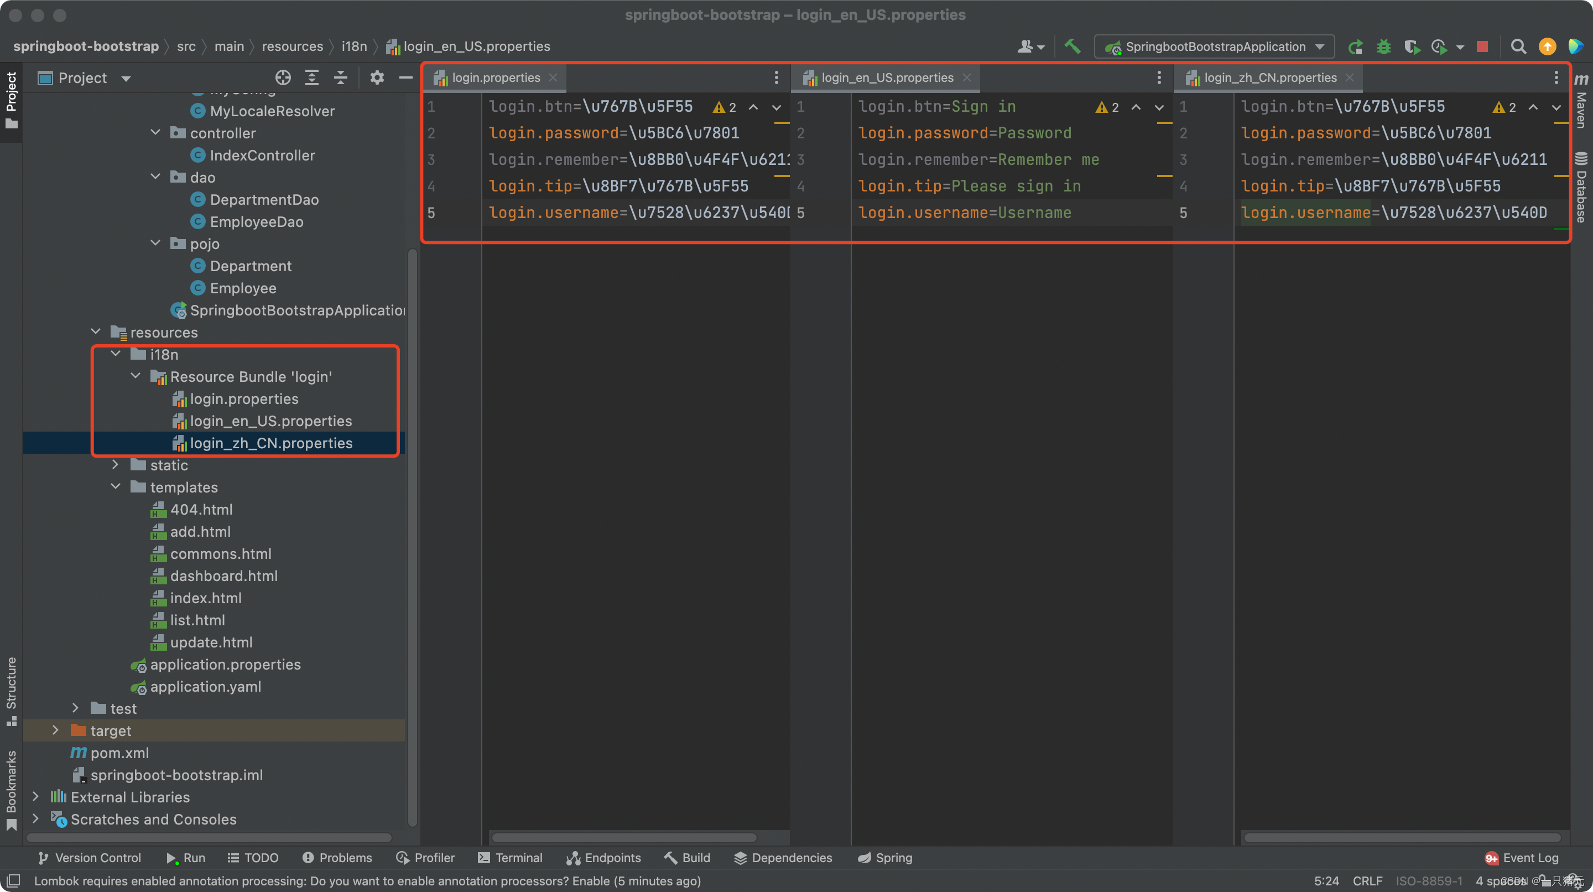The width and height of the screenshot is (1593, 892).
Task: Click the Debug bug icon in toolbar
Action: [1383, 46]
